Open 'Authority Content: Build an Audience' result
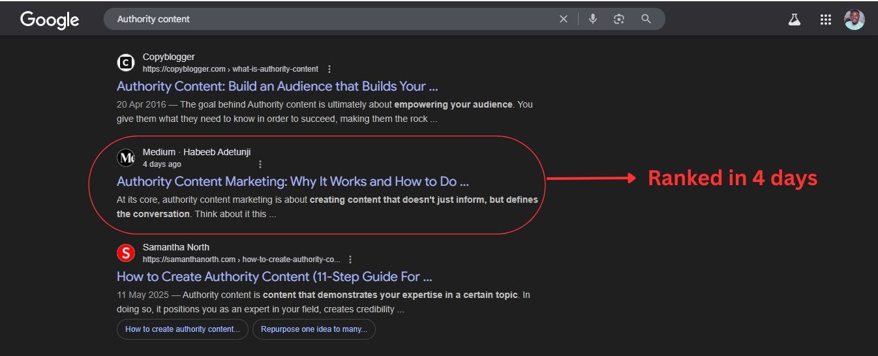This screenshot has height=356, width=878. [x=277, y=86]
